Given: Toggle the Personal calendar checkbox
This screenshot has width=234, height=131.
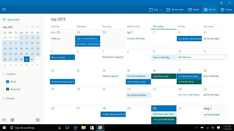Looking at the screenshot, I should (8, 89).
